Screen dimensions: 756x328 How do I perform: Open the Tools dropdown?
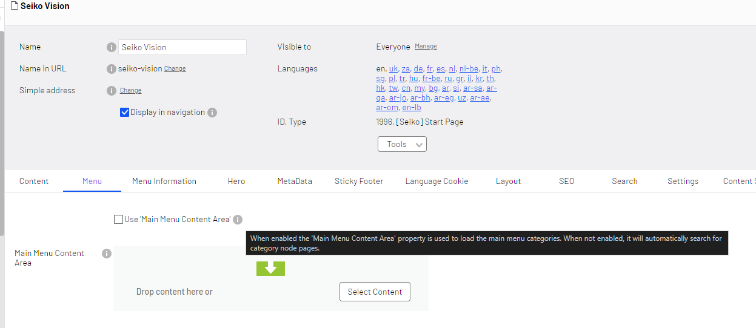tap(402, 144)
